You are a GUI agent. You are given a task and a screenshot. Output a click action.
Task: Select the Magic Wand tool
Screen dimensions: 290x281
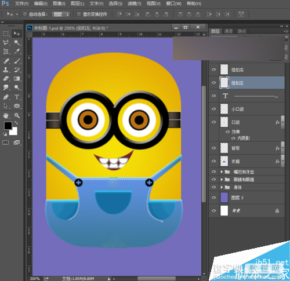click(x=17, y=42)
